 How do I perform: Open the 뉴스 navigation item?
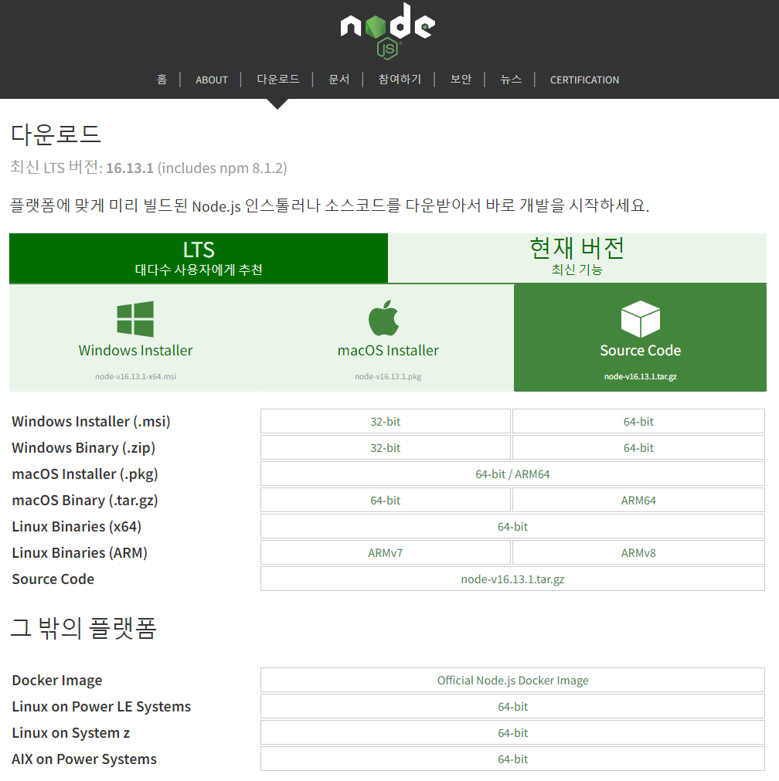click(x=511, y=80)
